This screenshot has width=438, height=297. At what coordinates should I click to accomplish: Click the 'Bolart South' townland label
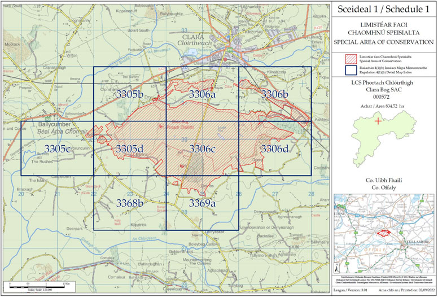pos(138,30)
